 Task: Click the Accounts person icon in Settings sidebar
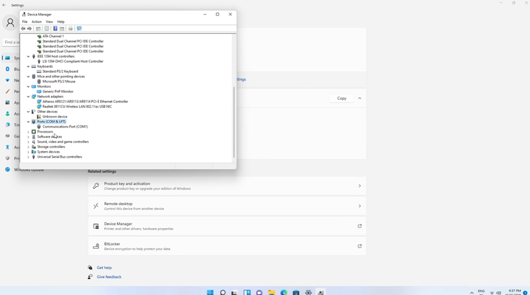pyautogui.click(x=7, y=113)
